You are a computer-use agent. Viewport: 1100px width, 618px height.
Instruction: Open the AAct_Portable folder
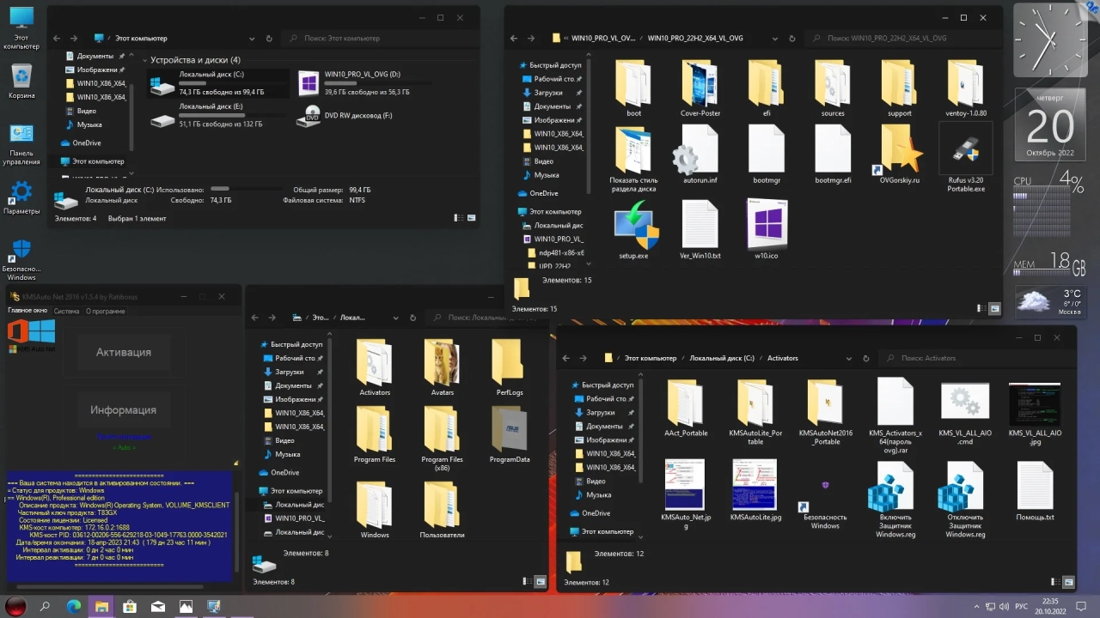pyautogui.click(x=686, y=409)
